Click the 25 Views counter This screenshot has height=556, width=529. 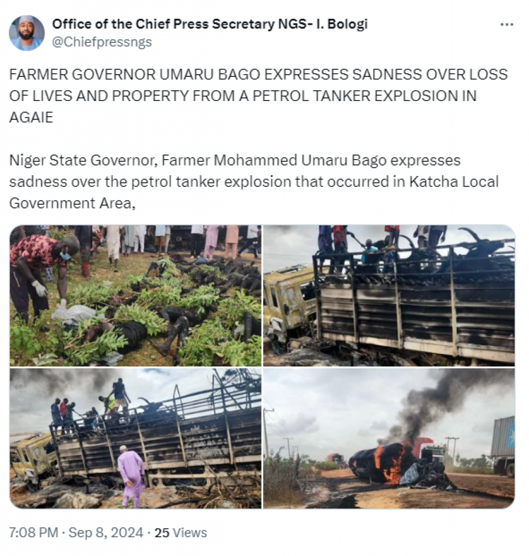click(180, 533)
